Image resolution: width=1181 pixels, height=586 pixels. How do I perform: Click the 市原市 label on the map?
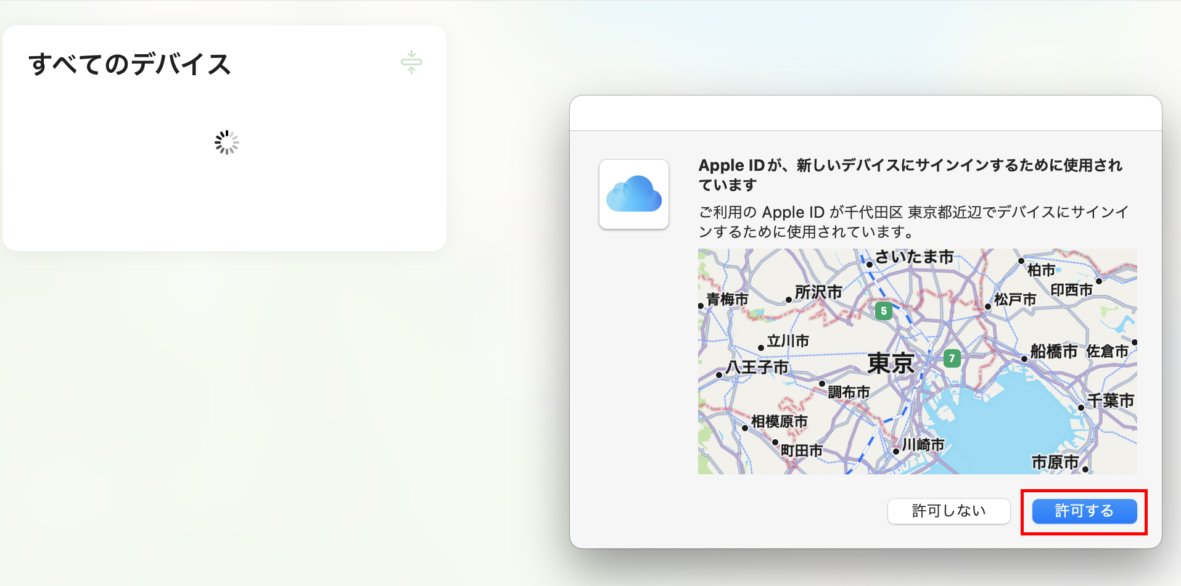coord(1055,462)
